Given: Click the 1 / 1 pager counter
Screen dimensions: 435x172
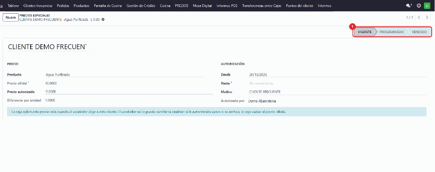Looking at the screenshot, I should (x=410, y=17).
